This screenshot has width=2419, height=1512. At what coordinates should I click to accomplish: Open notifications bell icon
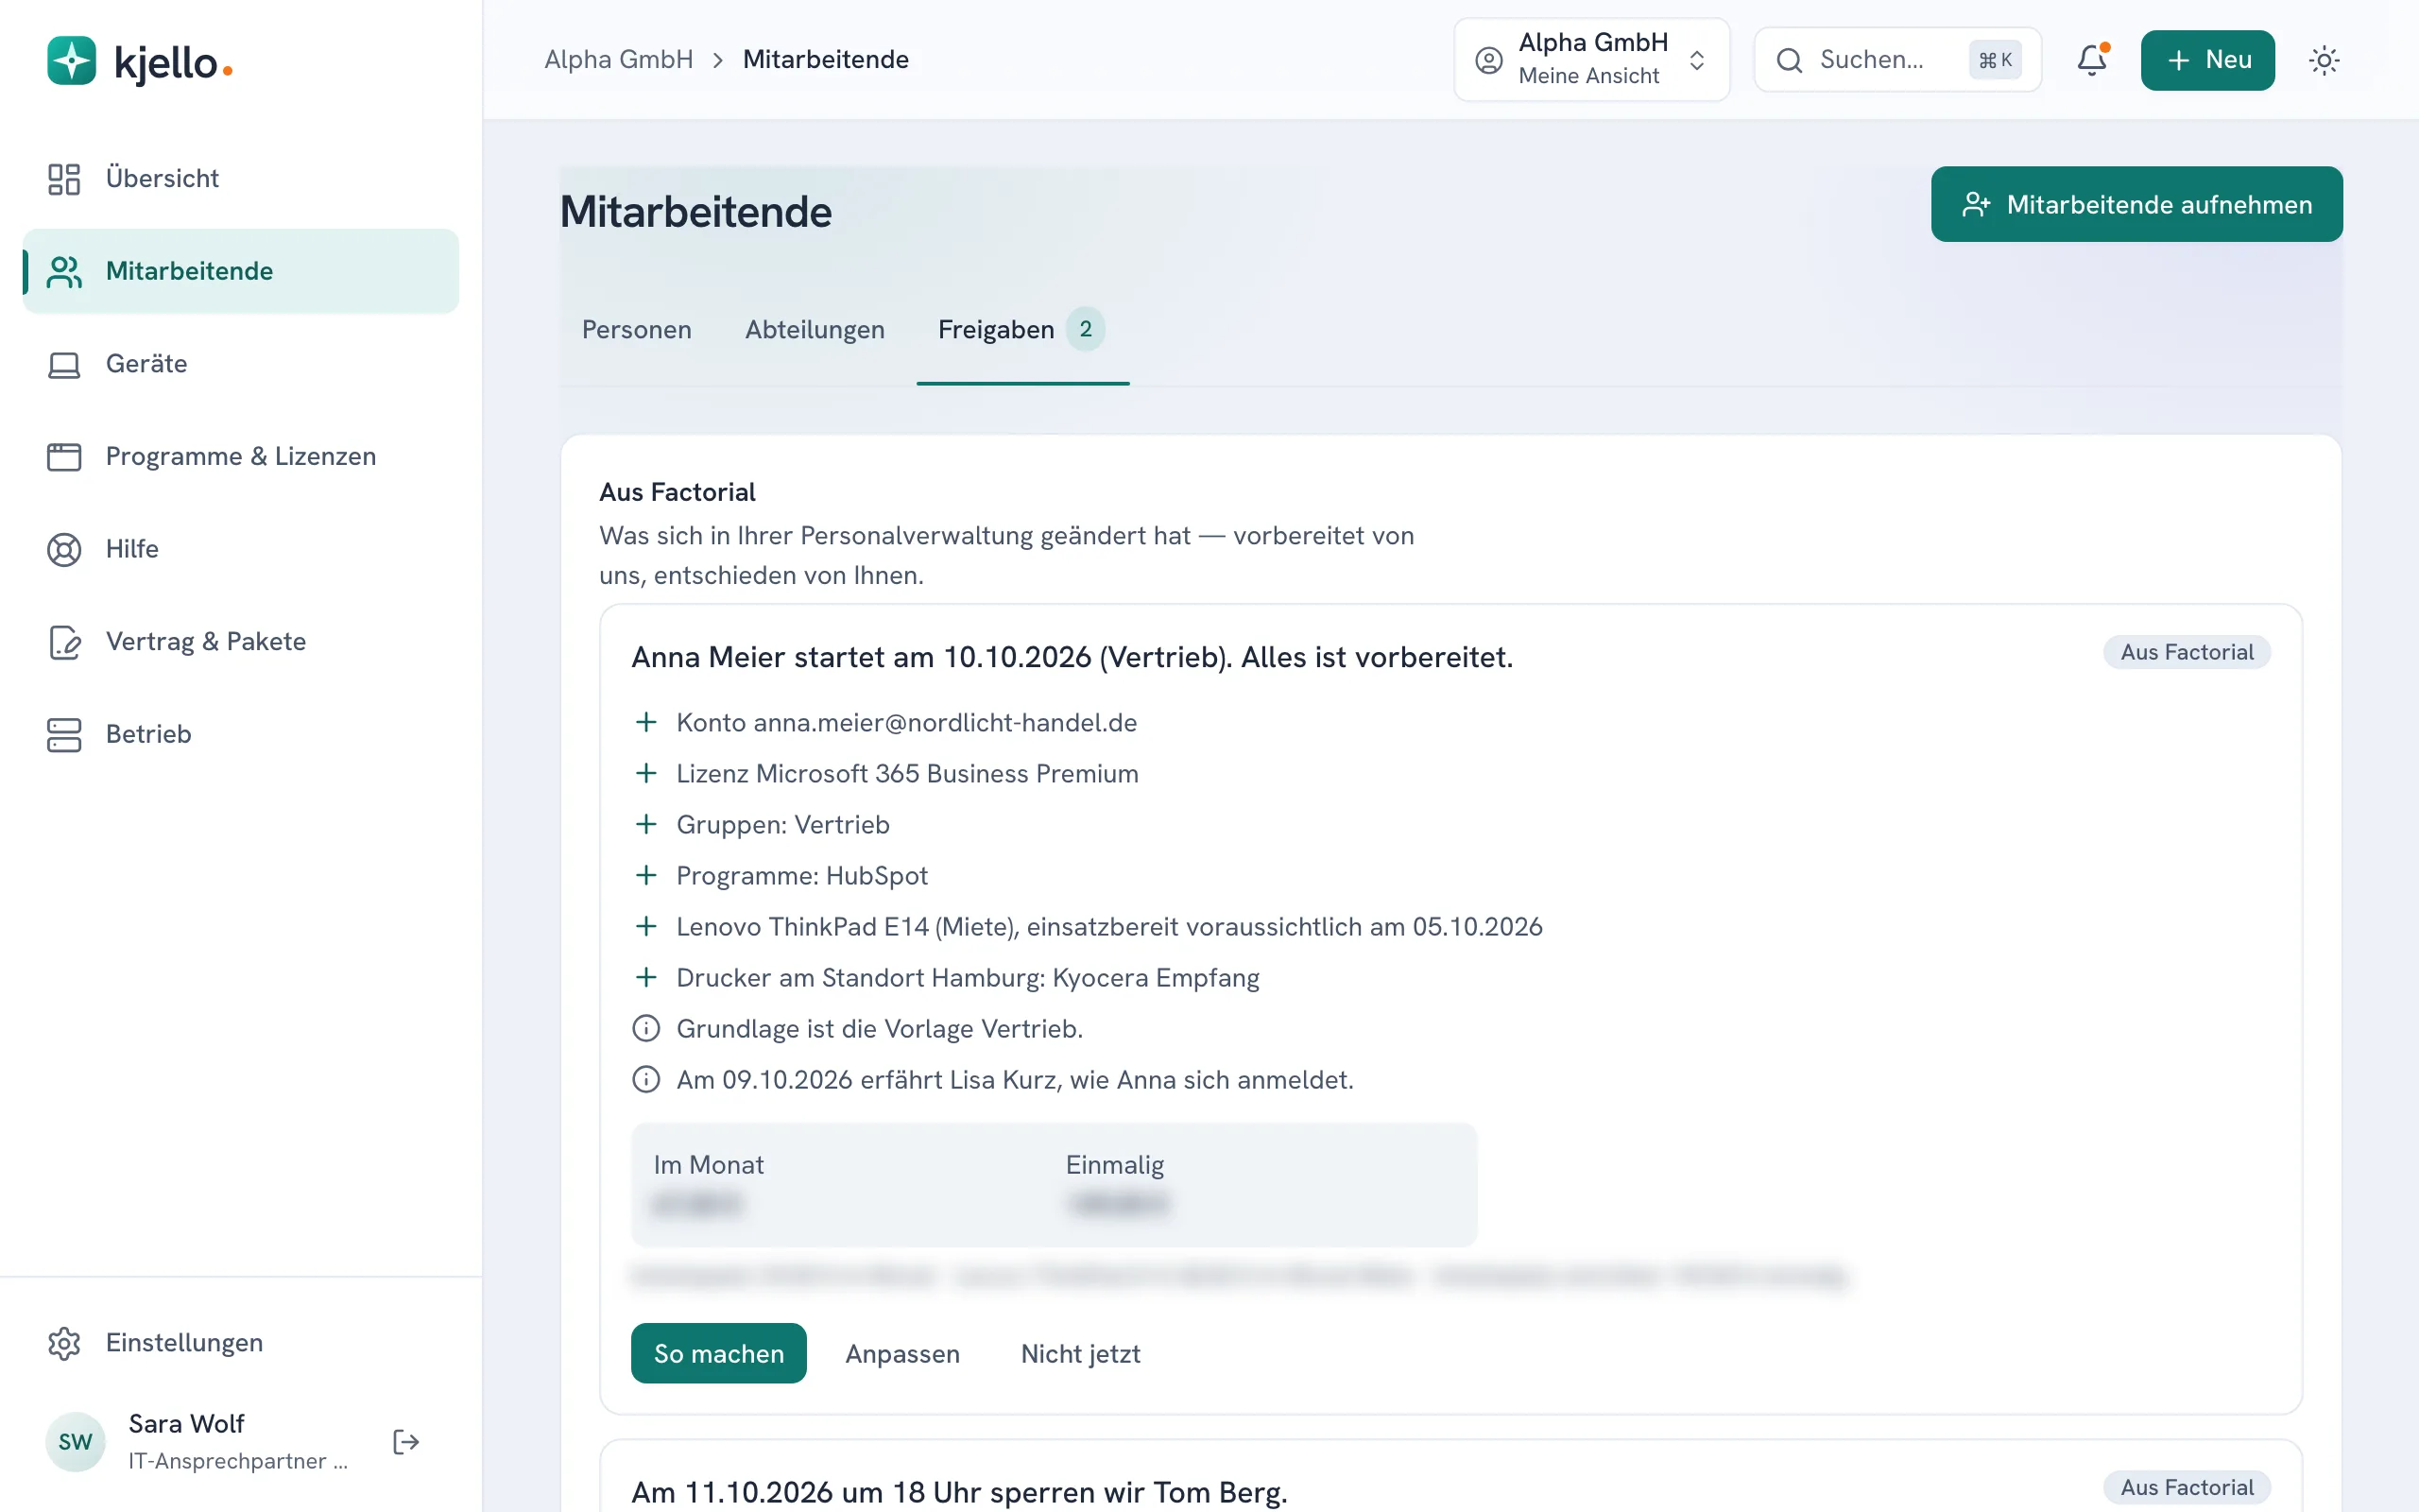point(2091,60)
